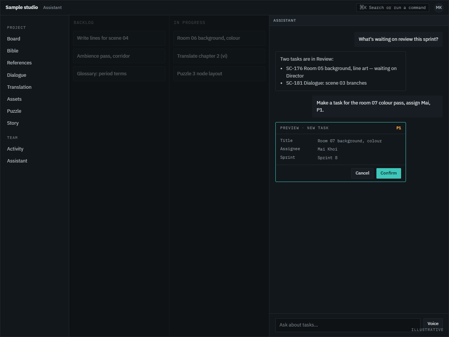
Task: Click the IN PROGRESS column header
Action: pos(190,22)
